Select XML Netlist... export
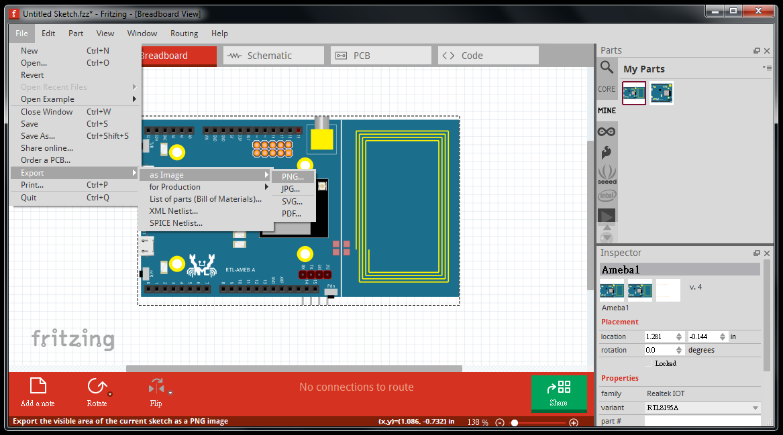783x435 pixels. [x=205, y=211]
